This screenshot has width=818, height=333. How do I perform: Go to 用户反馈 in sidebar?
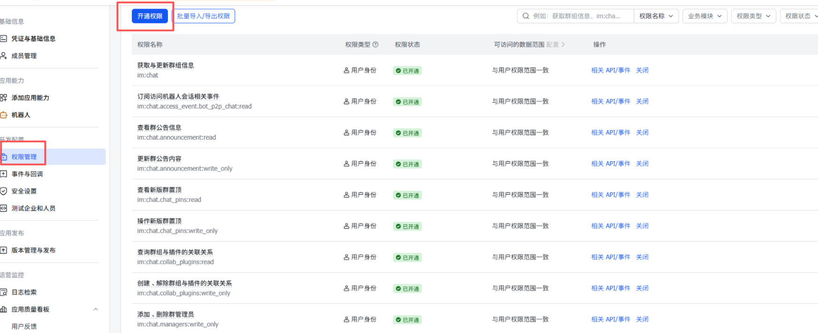(x=24, y=326)
